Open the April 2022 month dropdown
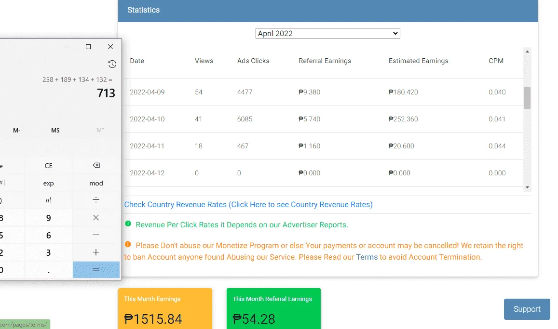This screenshot has height=329, width=558. [x=328, y=33]
